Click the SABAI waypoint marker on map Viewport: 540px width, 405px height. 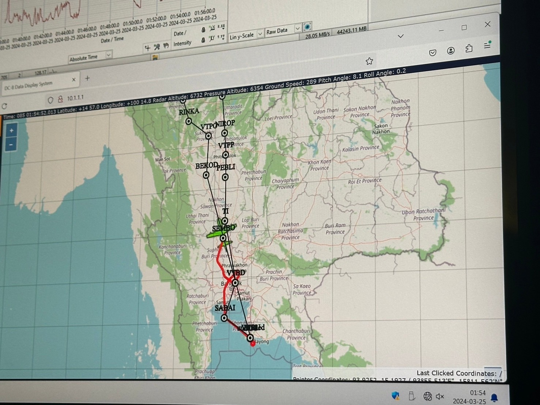[224, 318]
